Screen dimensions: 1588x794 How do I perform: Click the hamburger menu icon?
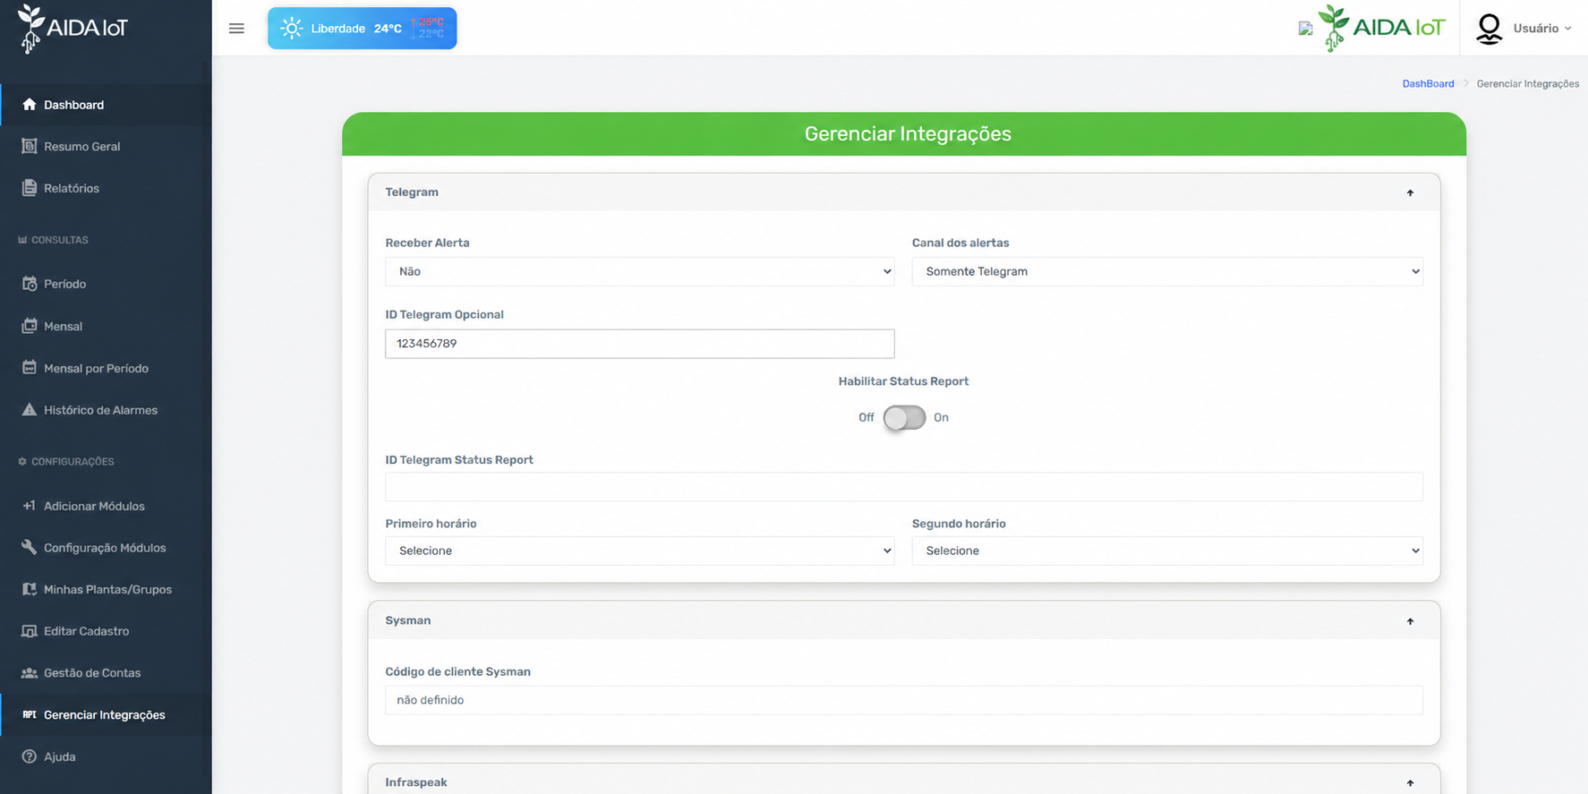click(x=236, y=29)
